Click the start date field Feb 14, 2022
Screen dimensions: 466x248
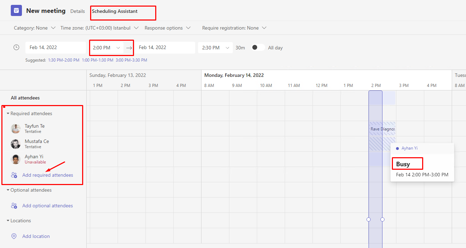click(55, 48)
